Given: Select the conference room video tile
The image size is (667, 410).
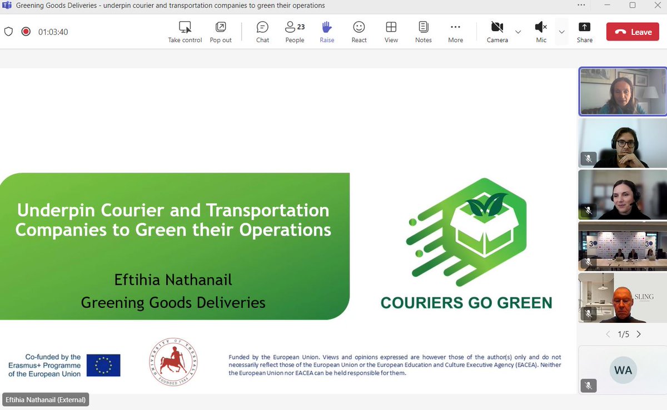Looking at the screenshot, I should pyautogui.click(x=622, y=246).
